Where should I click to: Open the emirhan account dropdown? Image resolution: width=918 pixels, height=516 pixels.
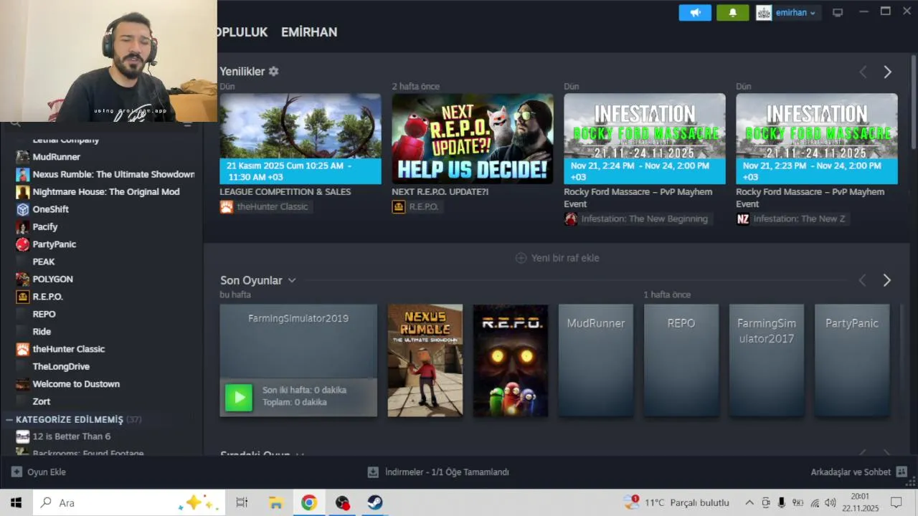787,13
